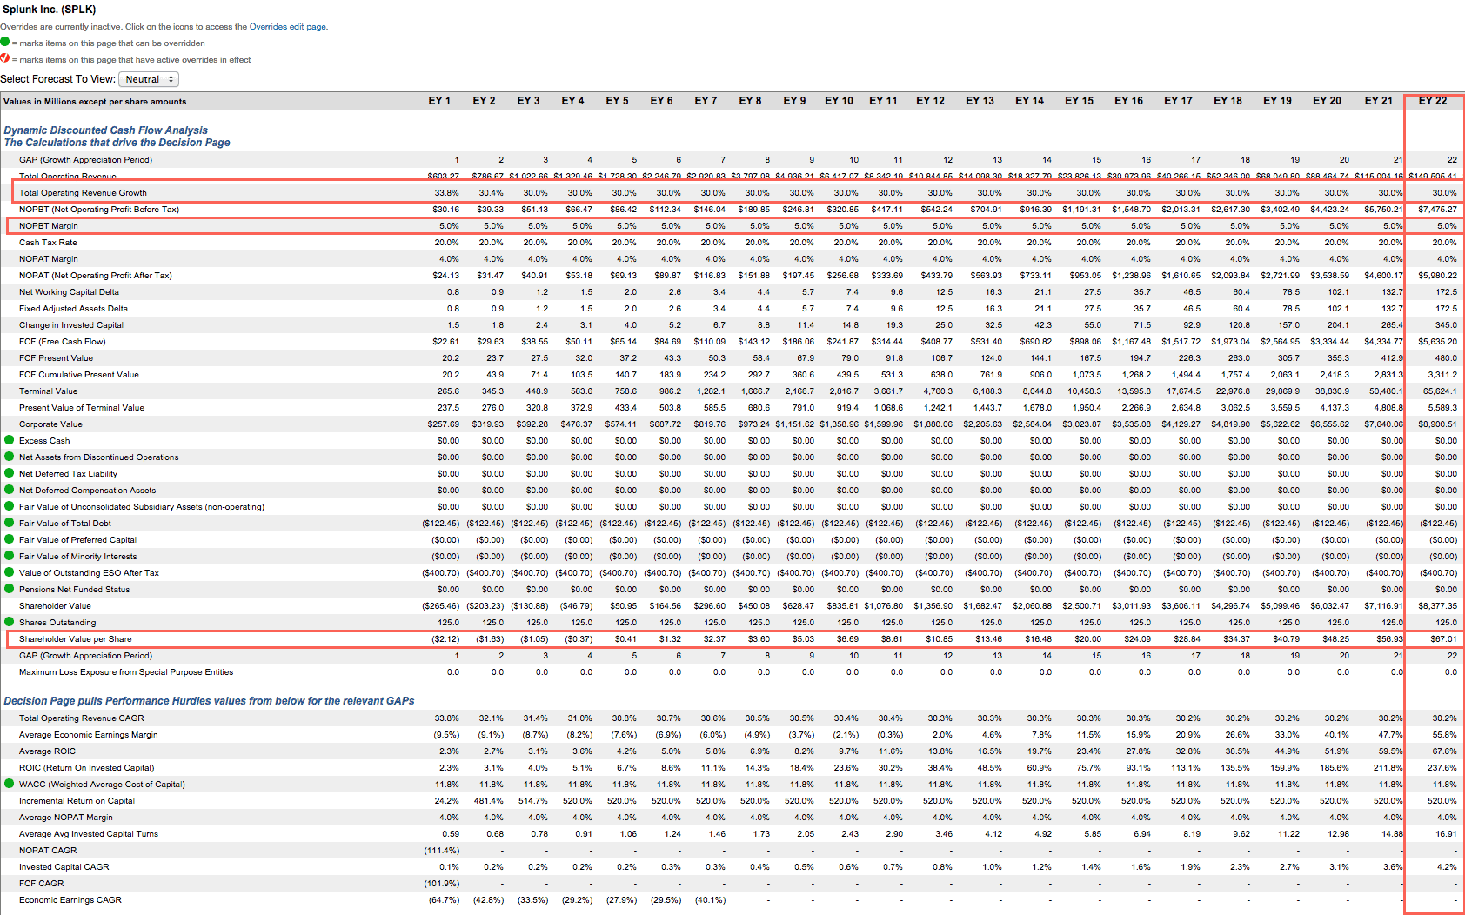The width and height of the screenshot is (1465, 915).
Task: Click green icon next to Pensions Net Funded Status
Action: click(9, 589)
